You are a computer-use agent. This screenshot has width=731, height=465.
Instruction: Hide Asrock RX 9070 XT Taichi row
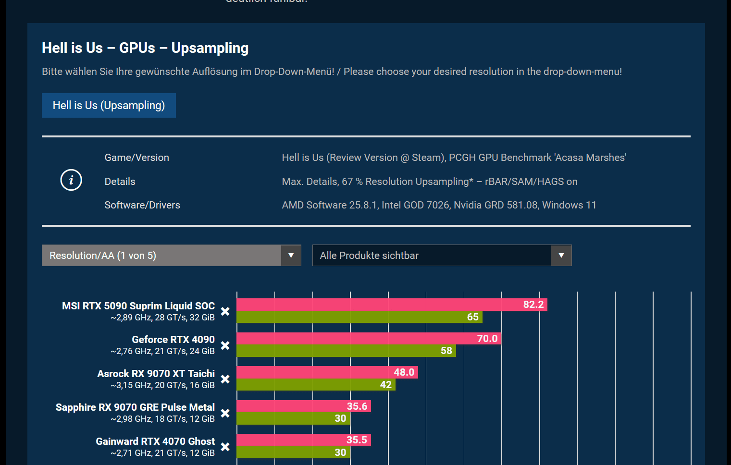(x=225, y=379)
